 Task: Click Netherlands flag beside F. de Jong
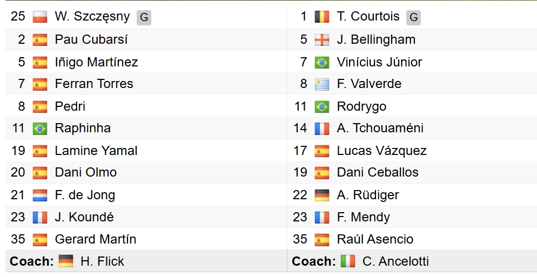[x=40, y=195]
